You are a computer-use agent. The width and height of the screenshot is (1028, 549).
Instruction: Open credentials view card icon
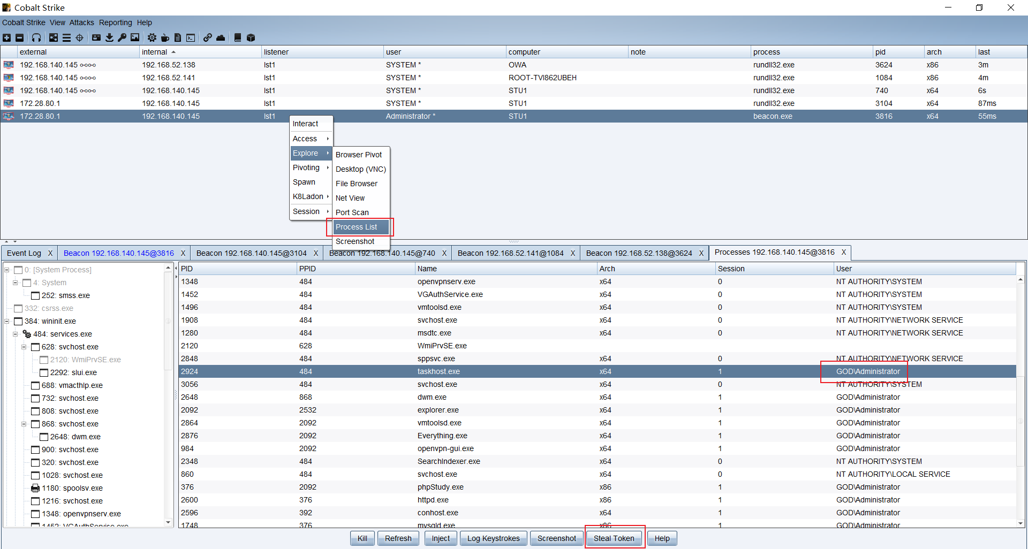[x=96, y=37]
